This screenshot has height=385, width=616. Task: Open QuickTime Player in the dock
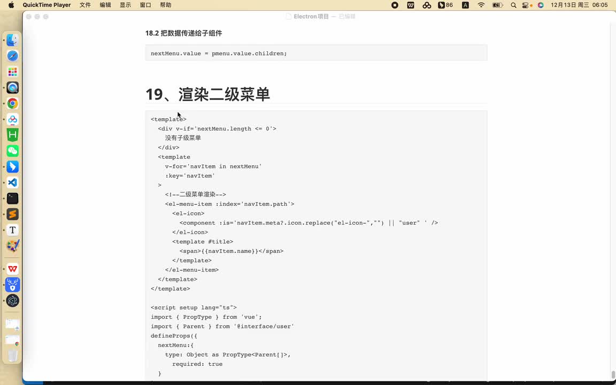click(x=13, y=88)
